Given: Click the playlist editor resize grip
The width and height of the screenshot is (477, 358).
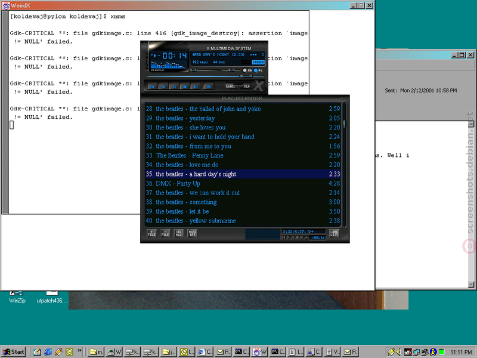Looking at the screenshot, I should click(x=345, y=237).
